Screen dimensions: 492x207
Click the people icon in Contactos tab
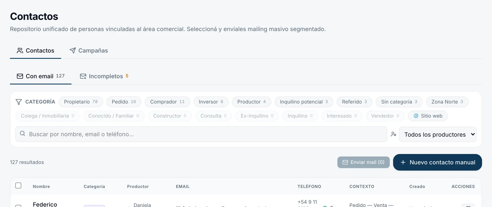pyautogui.click(x=20, y=51)
